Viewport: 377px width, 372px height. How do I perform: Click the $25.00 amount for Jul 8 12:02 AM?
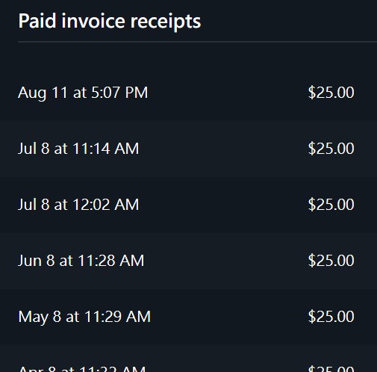pos(331,205)
